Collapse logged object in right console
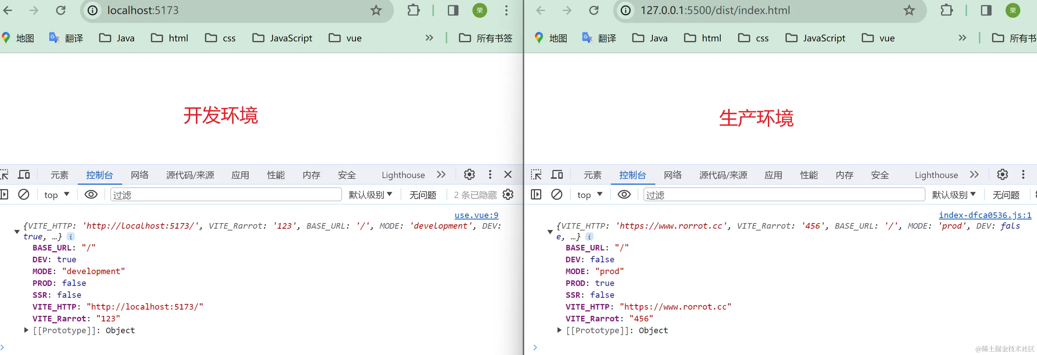The image size is (1037, 355). (x=550, y=231)
